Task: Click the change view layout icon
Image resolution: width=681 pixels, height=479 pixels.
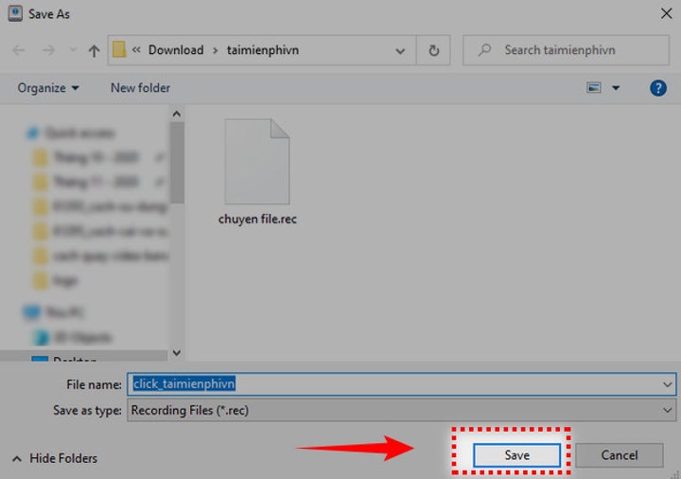Action: 595,88
